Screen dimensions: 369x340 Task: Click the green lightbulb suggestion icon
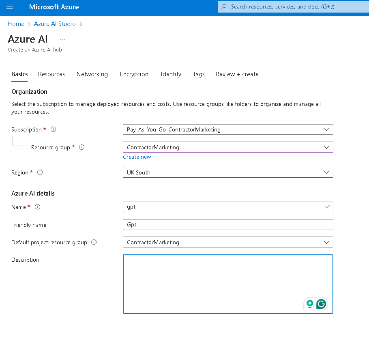click(x=310, y=304)
